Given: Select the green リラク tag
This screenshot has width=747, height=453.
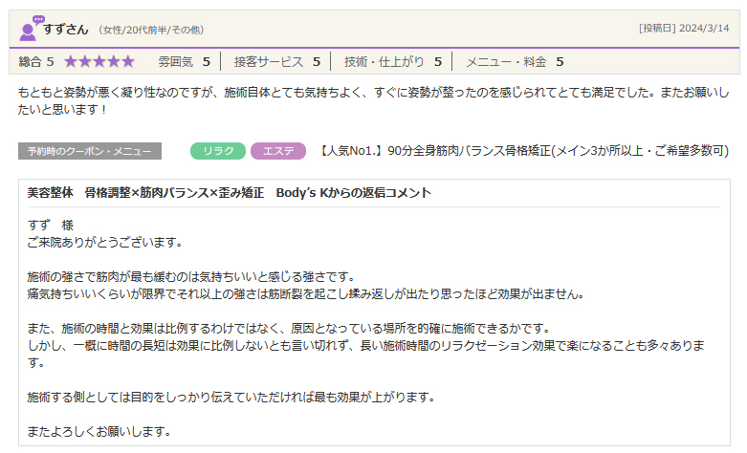Looking at the screenshot, I should click(218, 151).
